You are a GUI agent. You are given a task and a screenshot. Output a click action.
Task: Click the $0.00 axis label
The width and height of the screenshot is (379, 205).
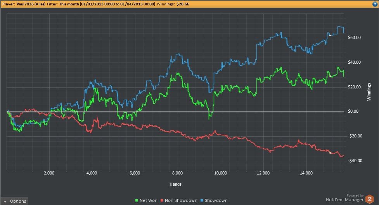(x=353, y=112)
